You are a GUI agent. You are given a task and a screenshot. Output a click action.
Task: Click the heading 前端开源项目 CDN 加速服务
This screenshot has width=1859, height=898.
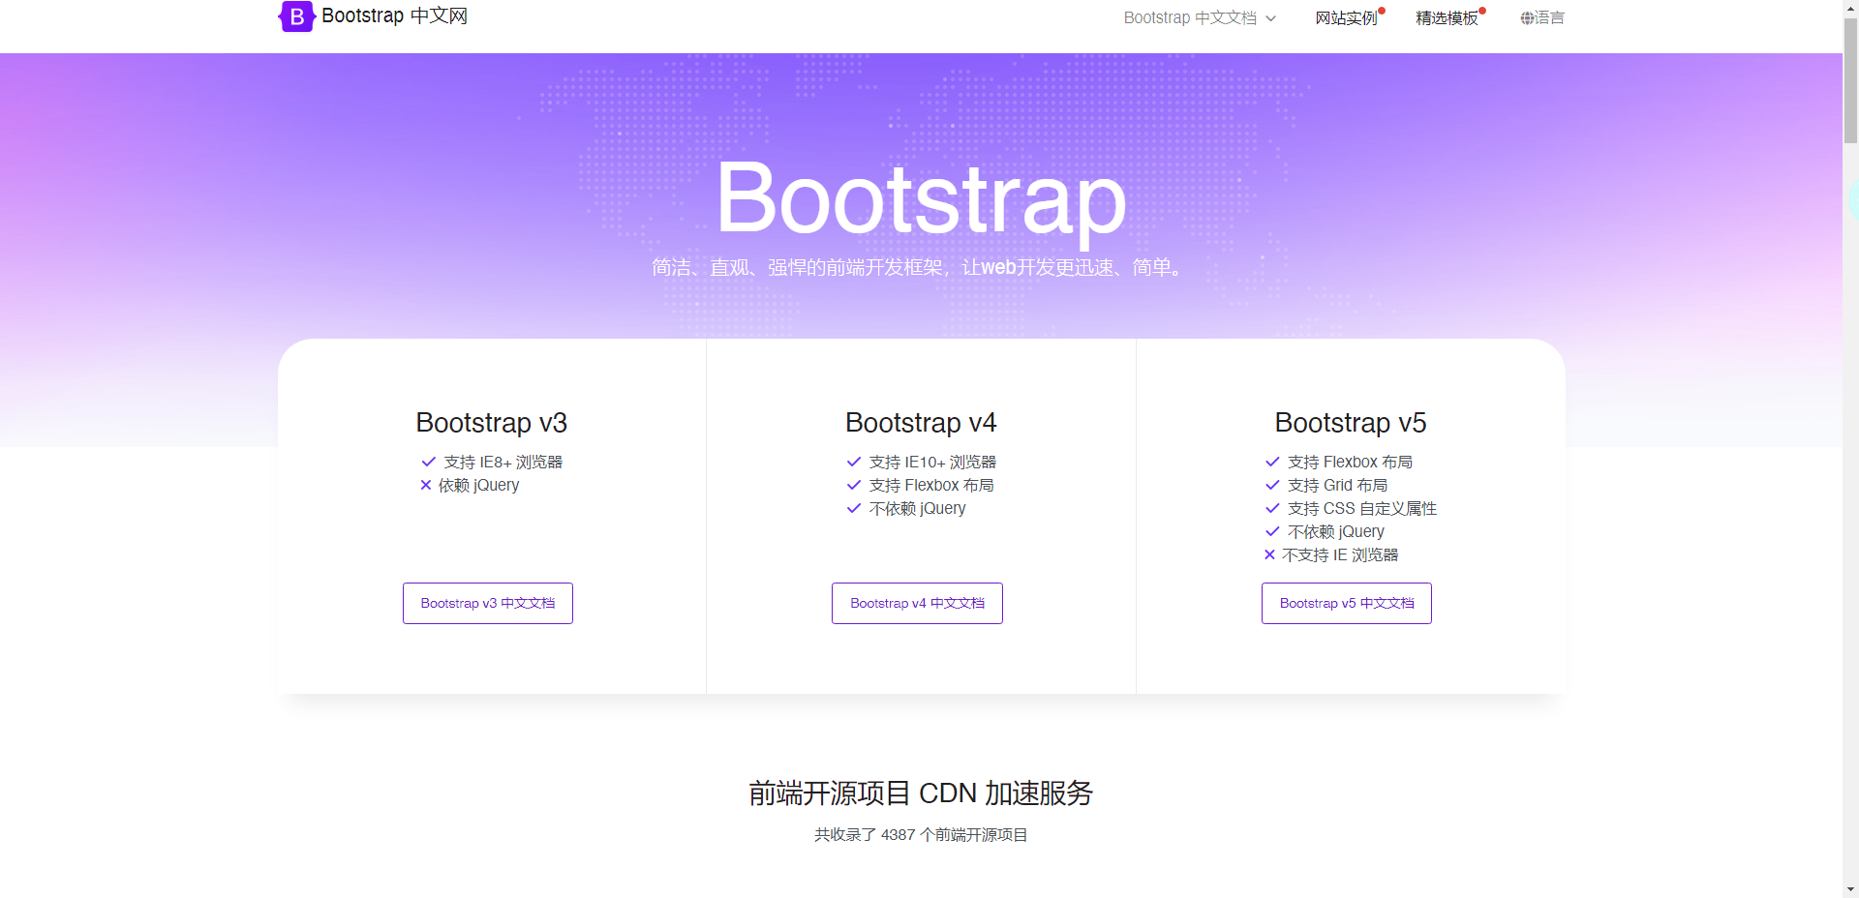click(x=921, y=793)
